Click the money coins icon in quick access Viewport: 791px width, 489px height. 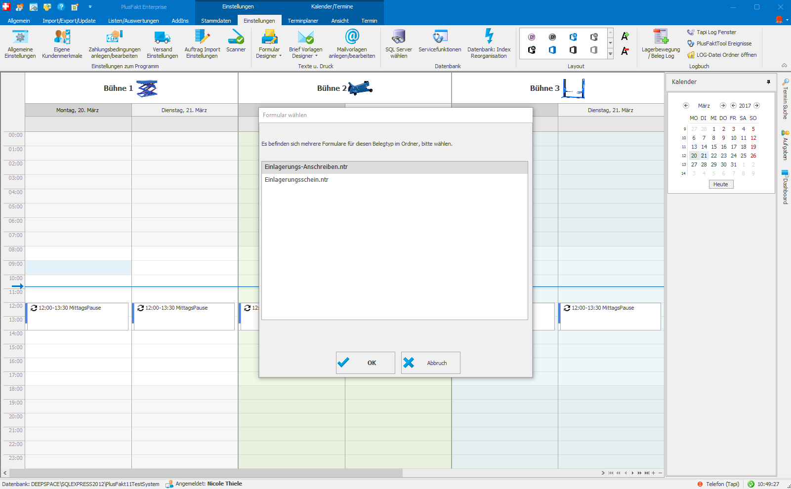click(47, 7)
